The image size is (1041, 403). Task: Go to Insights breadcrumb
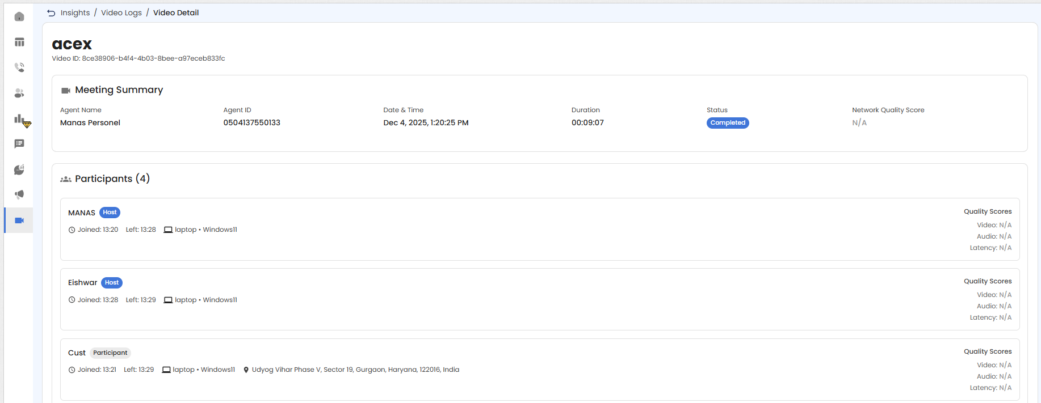(75, 12)
